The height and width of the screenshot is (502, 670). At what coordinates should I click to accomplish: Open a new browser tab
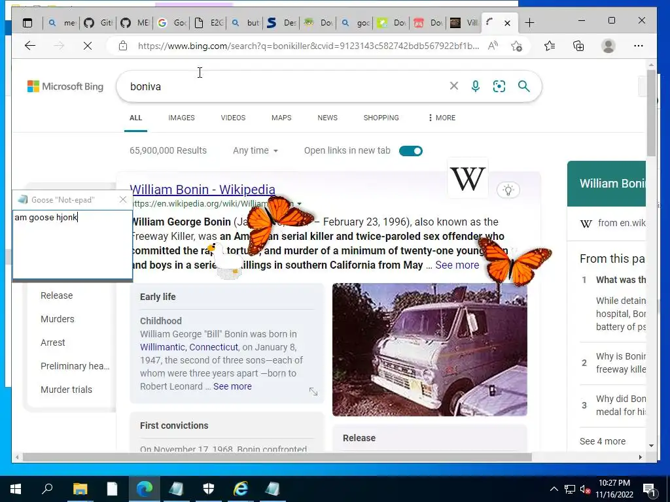529,23
